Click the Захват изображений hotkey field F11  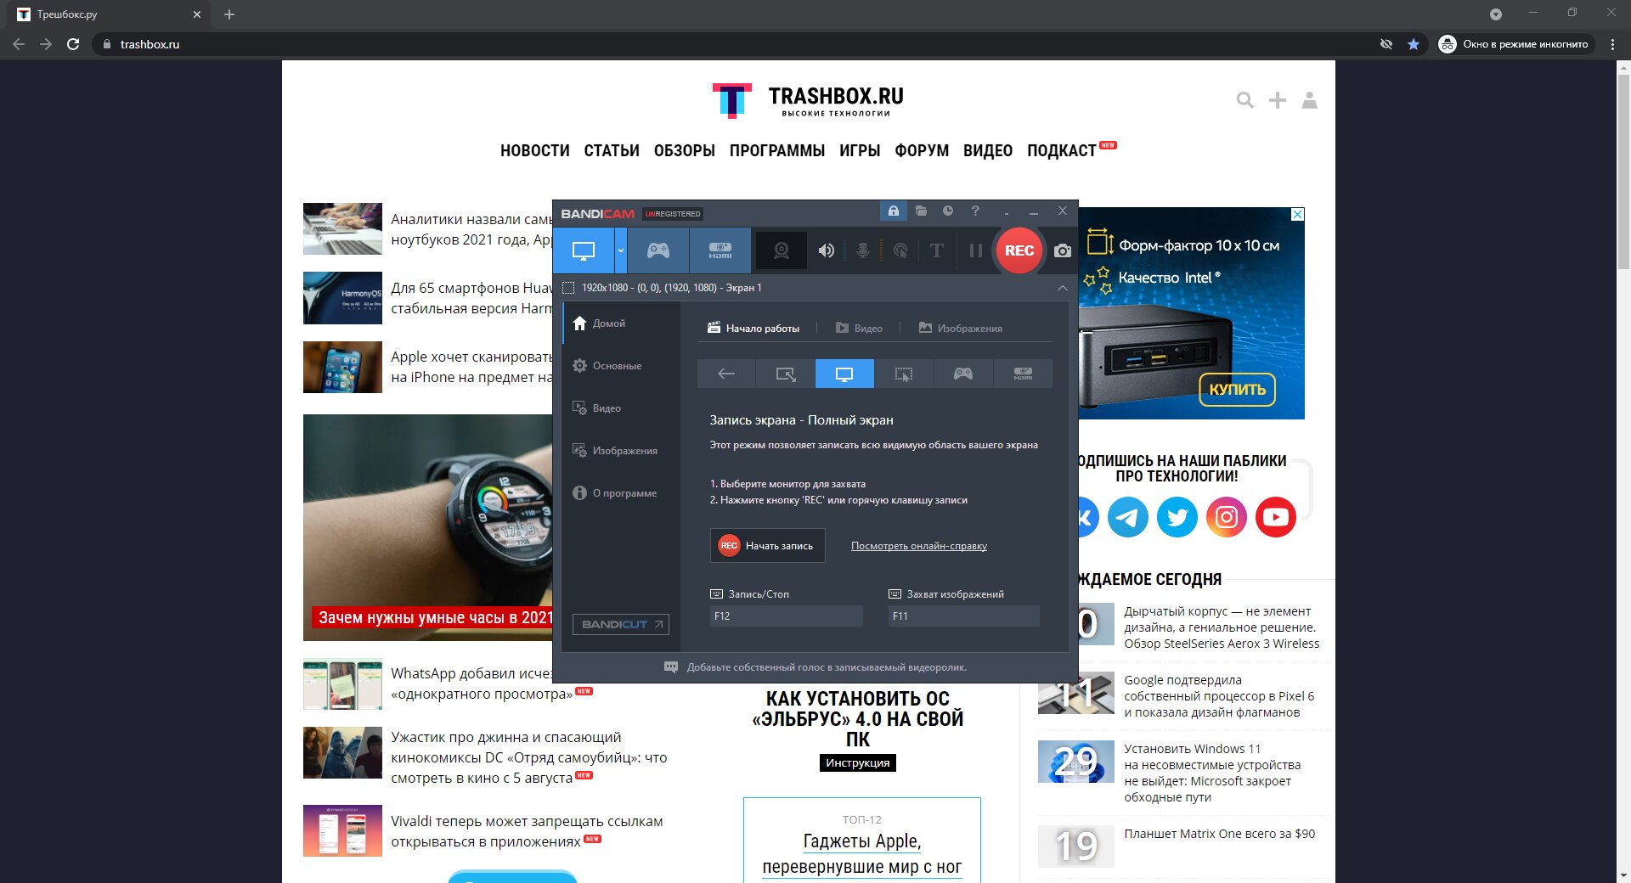(964, 616)
